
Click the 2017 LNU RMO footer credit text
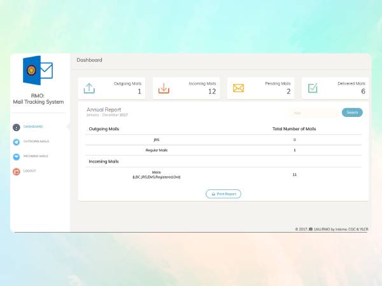332,229
